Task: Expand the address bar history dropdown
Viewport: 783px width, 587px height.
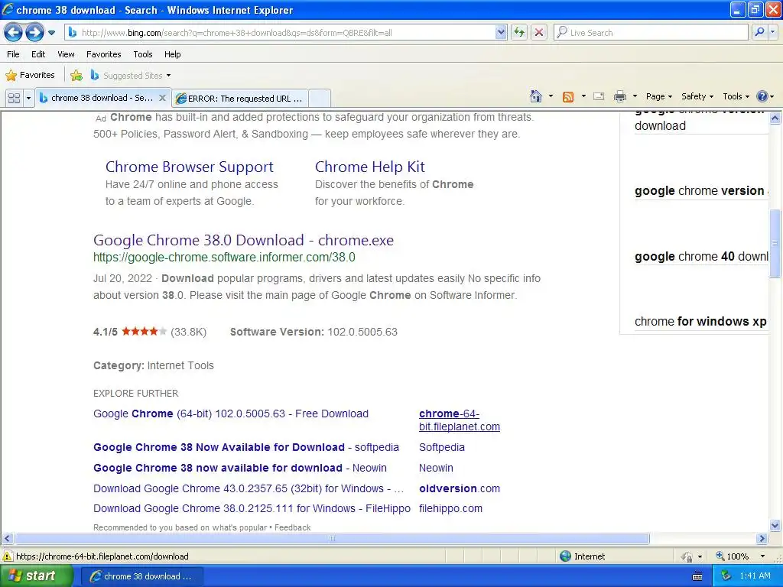Action: tap(501, 33)
